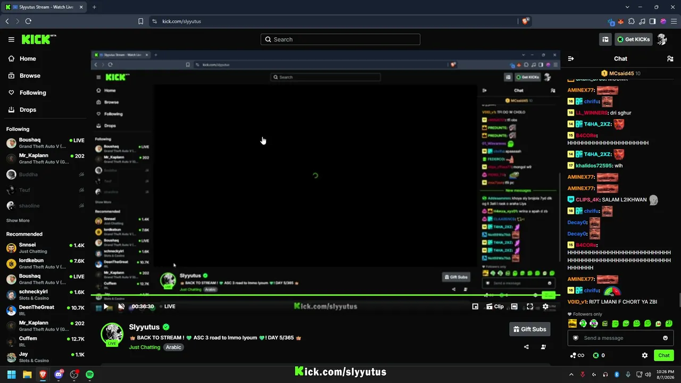Open Brave Shields icon in address bar

point(526,21)
